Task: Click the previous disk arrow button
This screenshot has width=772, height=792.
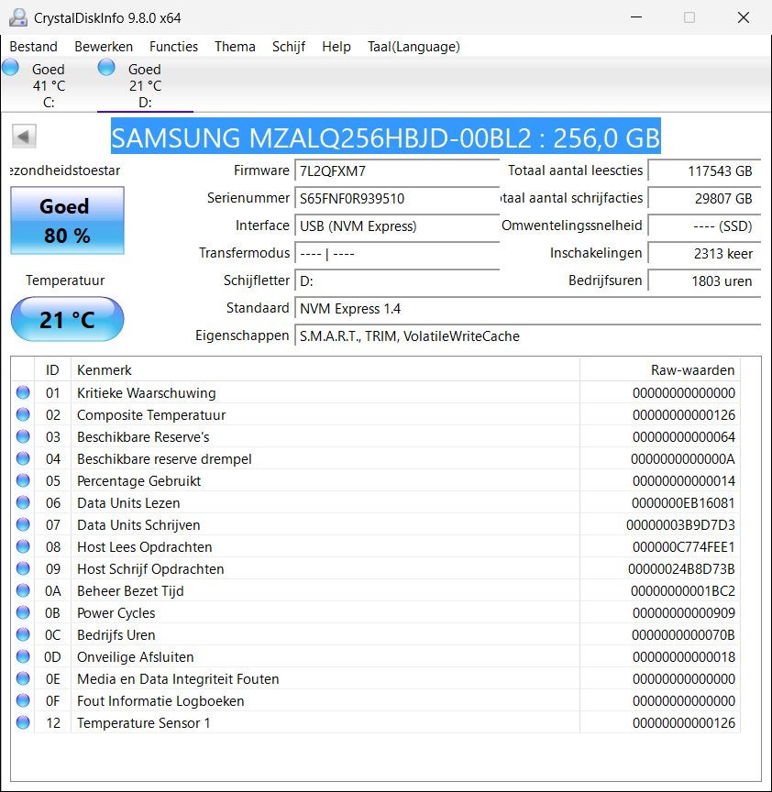Action: [x=24, y=137]
